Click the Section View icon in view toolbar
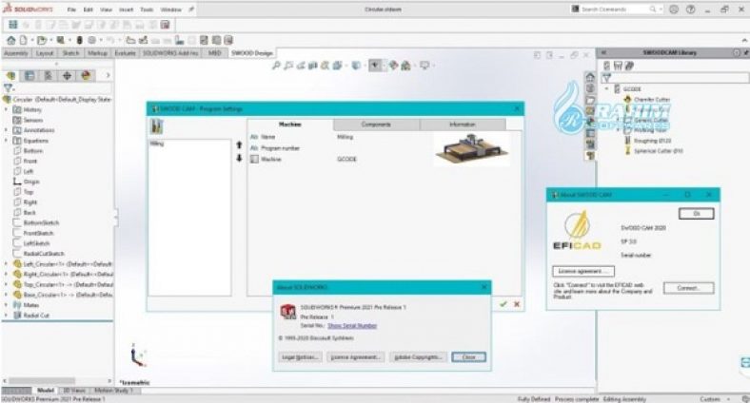 tap(313, 66)
